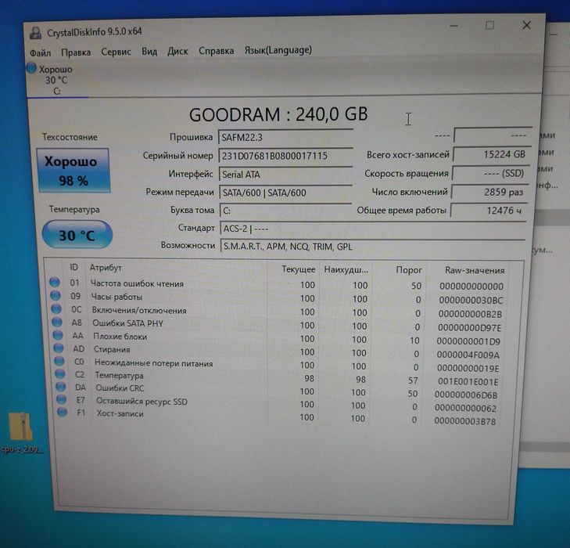The height and width of the screenshot is (548, 570).
Task: Select the Ошибки SATA PHY row
Action: 278,324
